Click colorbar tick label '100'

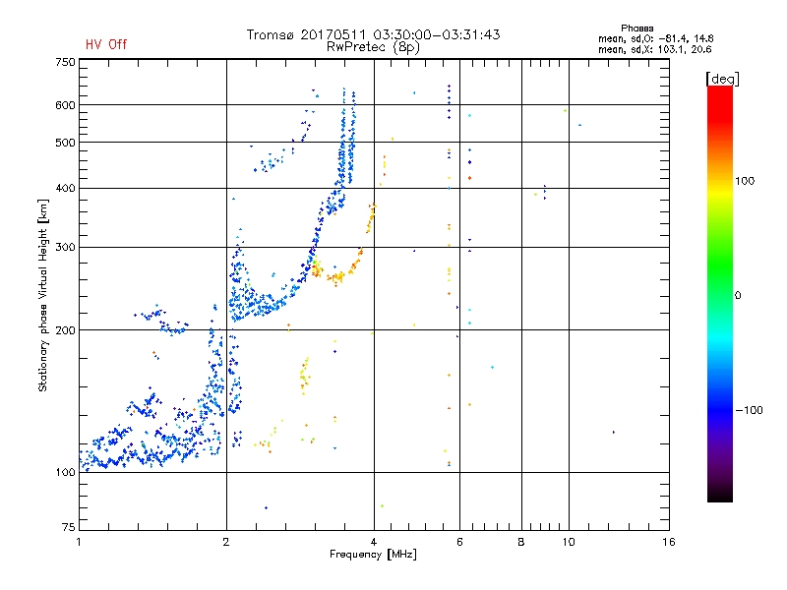click(x=745, y=181)
